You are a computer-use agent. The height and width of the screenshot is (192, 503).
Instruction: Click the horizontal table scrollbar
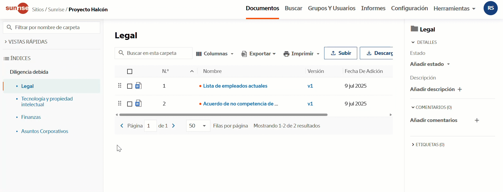tap(223, 115)
